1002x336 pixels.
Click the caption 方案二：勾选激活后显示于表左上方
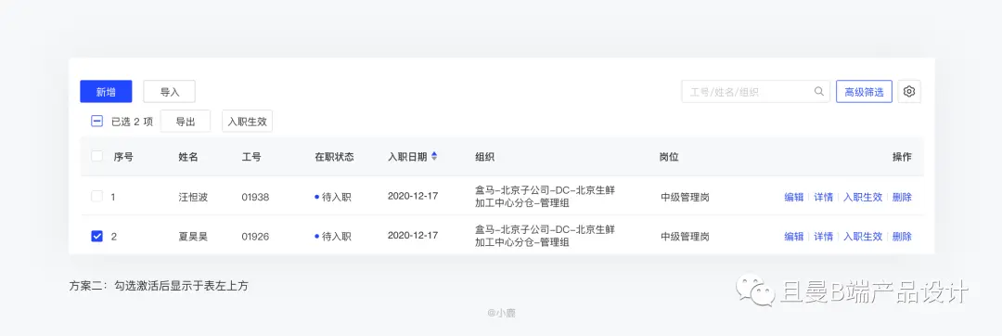pyautogui.click(x=159, y=286)
